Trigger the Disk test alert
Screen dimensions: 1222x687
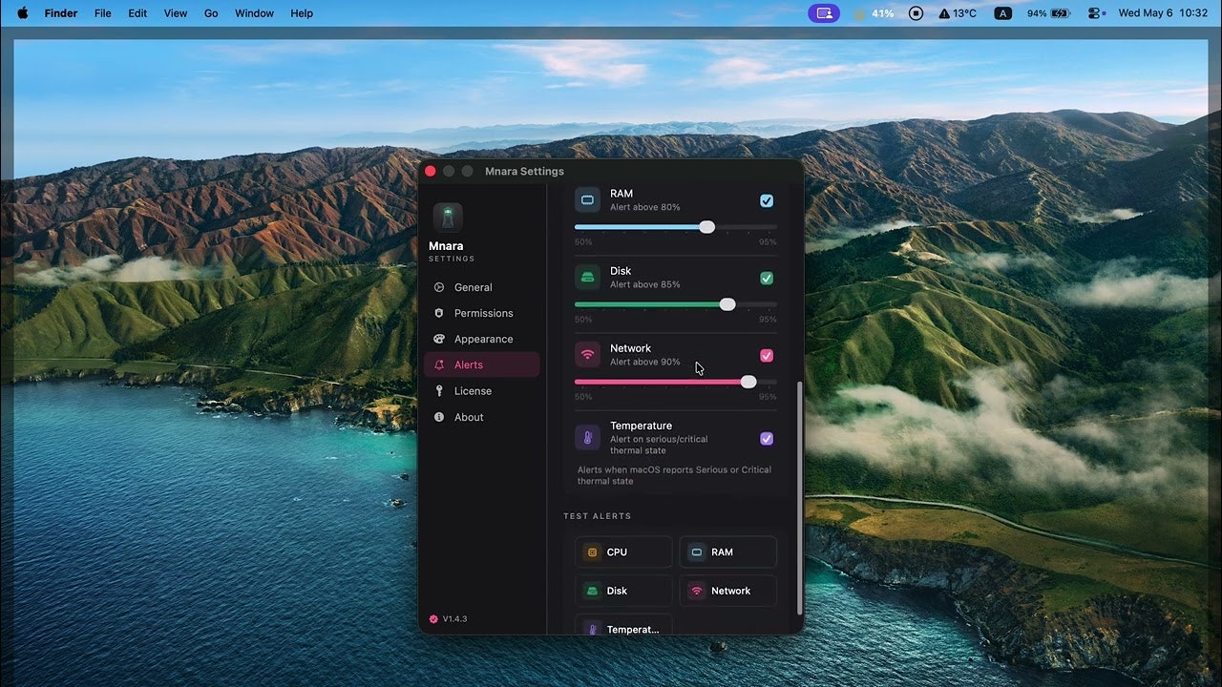click(623, 591)
